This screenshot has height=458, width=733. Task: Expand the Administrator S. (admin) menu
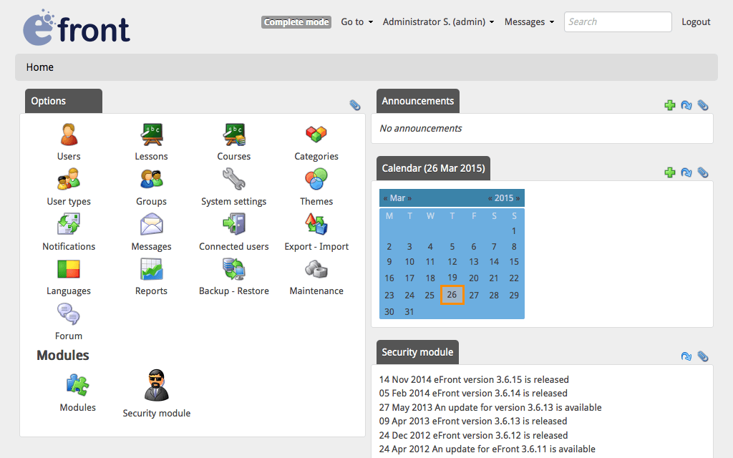(x=437, y=21)
